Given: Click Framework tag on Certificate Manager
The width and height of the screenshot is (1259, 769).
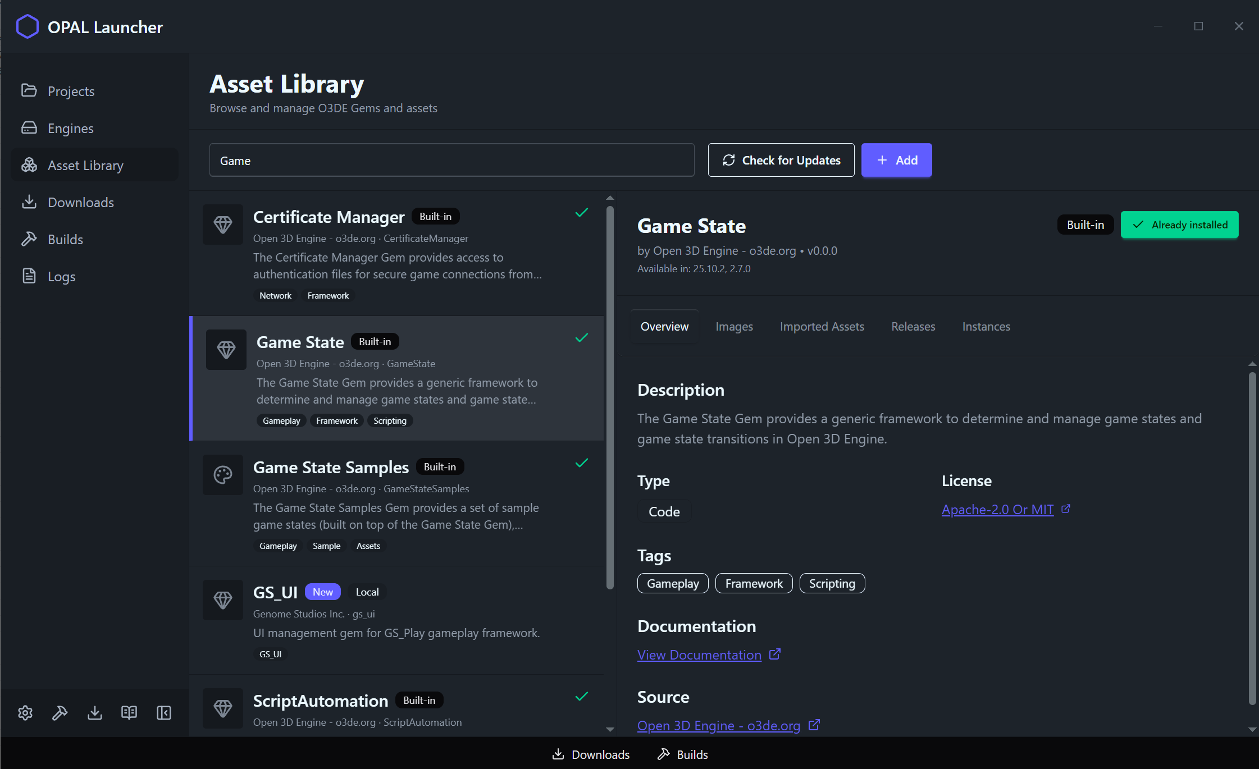Looking at the screenshot, I should coord(328,296).
